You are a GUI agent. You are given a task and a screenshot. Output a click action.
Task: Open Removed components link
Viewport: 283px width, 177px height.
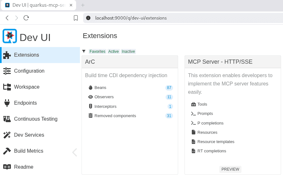point(115,116)
